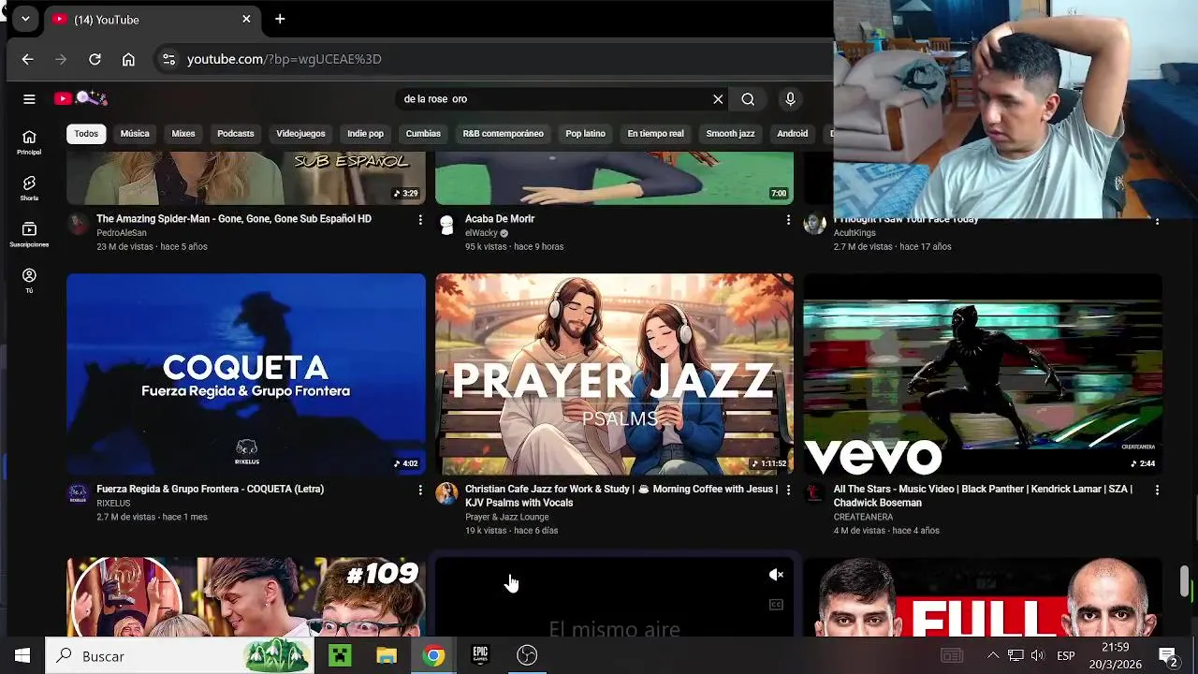Open the COQUETA video thumbnail

point(246,374)
